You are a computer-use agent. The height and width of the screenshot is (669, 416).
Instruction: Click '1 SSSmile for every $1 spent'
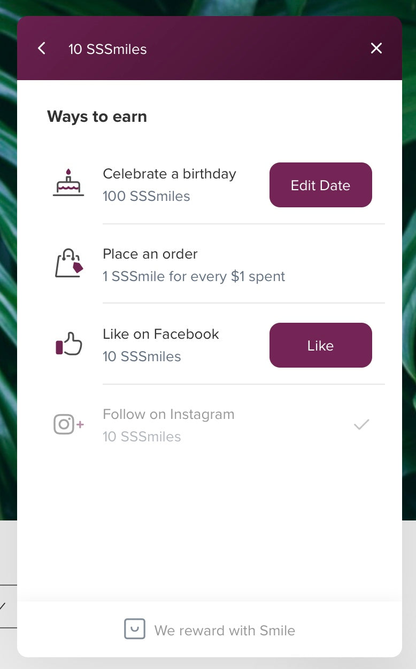tap(194, 276)
